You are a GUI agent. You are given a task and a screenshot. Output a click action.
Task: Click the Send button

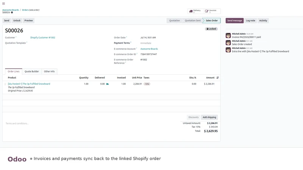pos(6,21)
